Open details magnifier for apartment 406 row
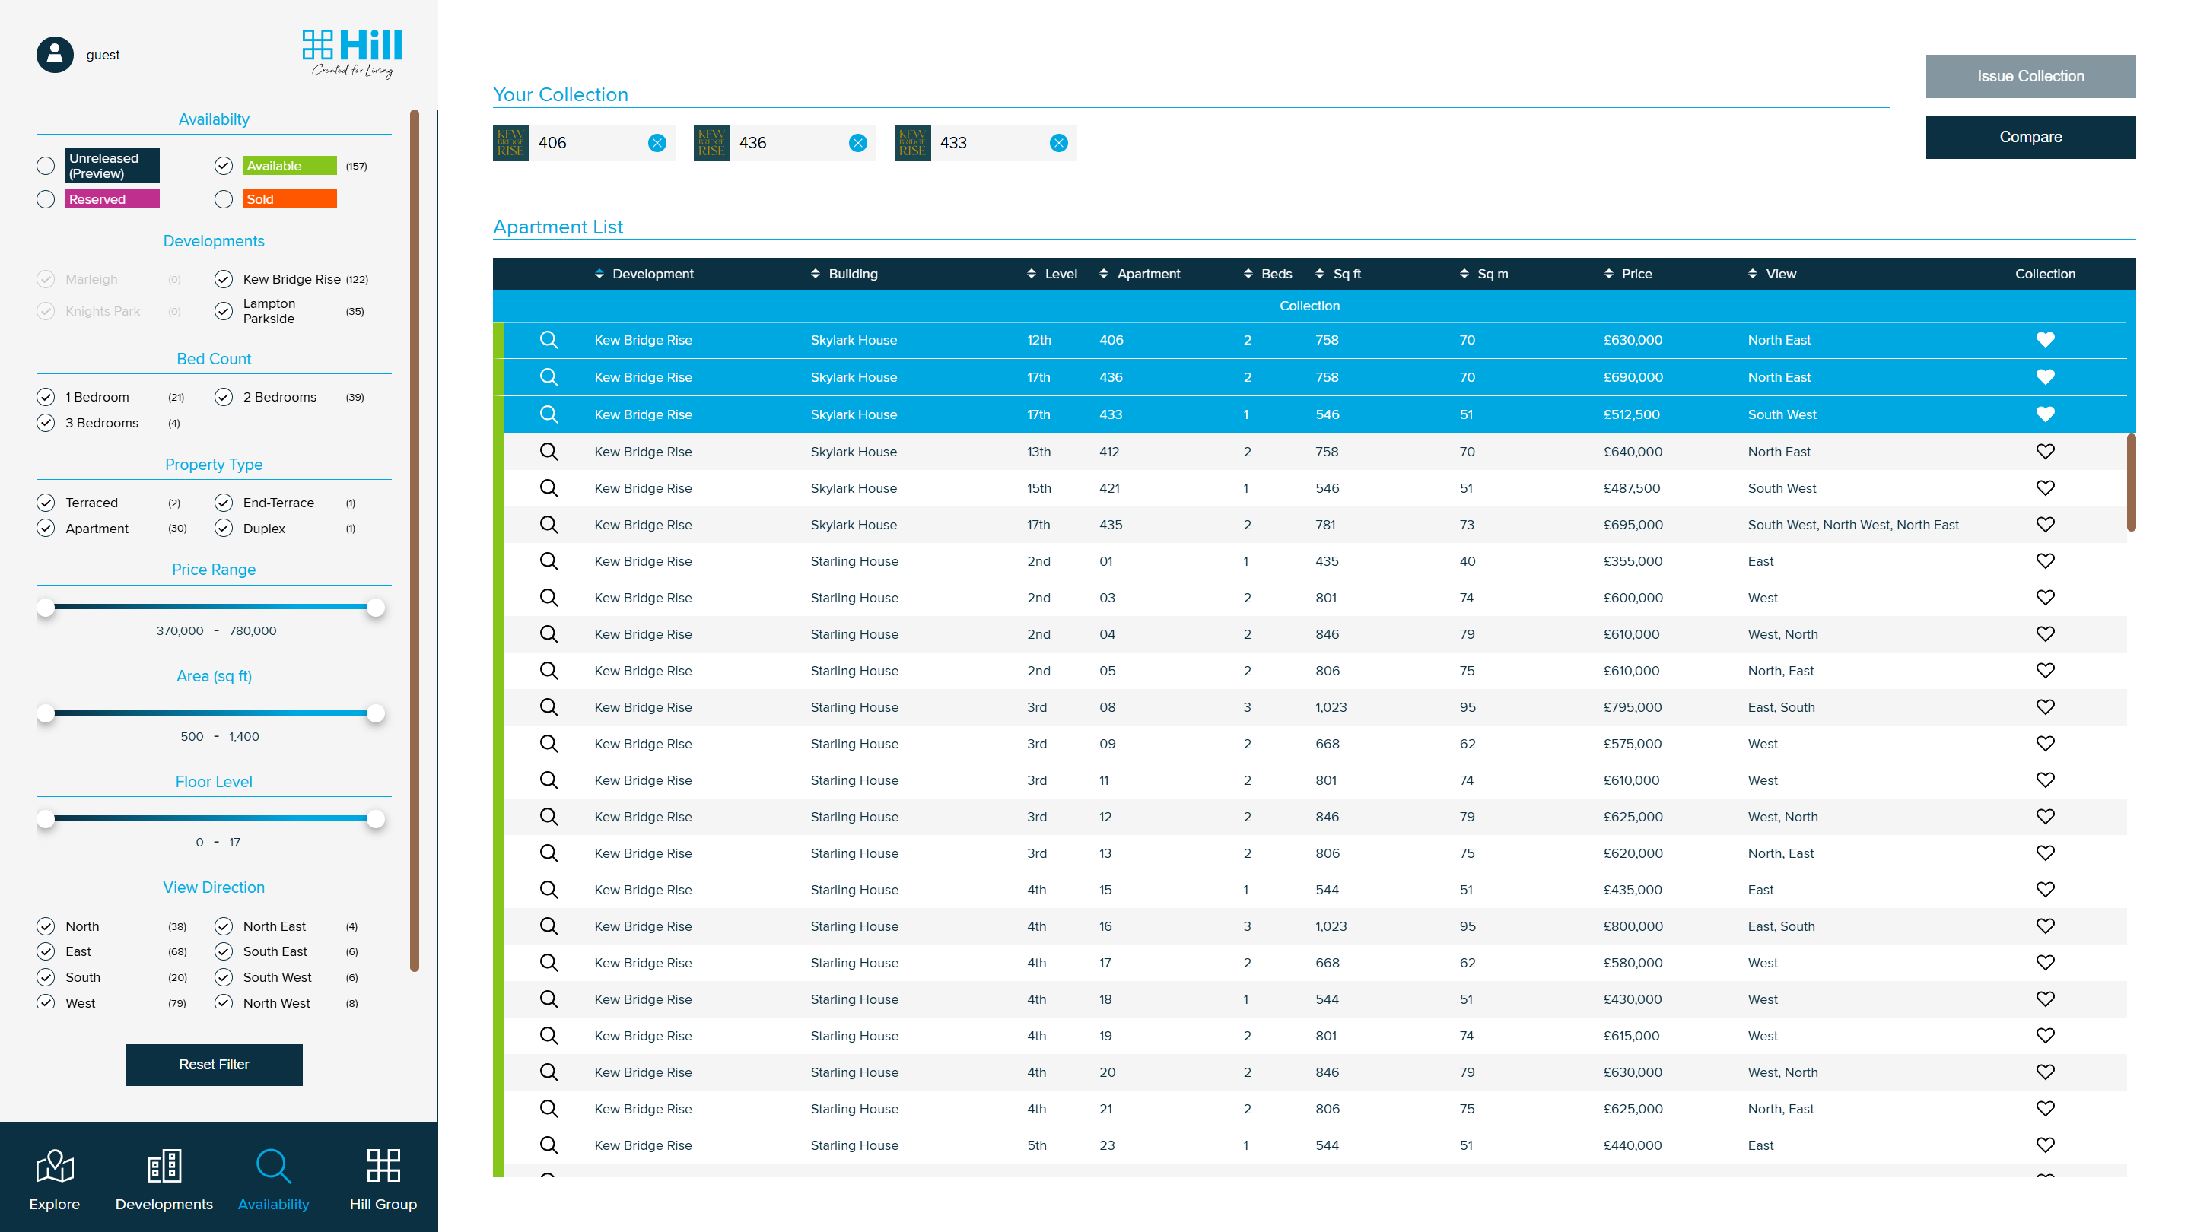This screenshot has width=2191, height=1232. (x=549, y=340)
